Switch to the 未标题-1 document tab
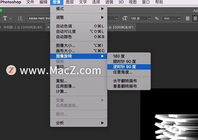Screen dimensions: 198x140 [23, 27]
